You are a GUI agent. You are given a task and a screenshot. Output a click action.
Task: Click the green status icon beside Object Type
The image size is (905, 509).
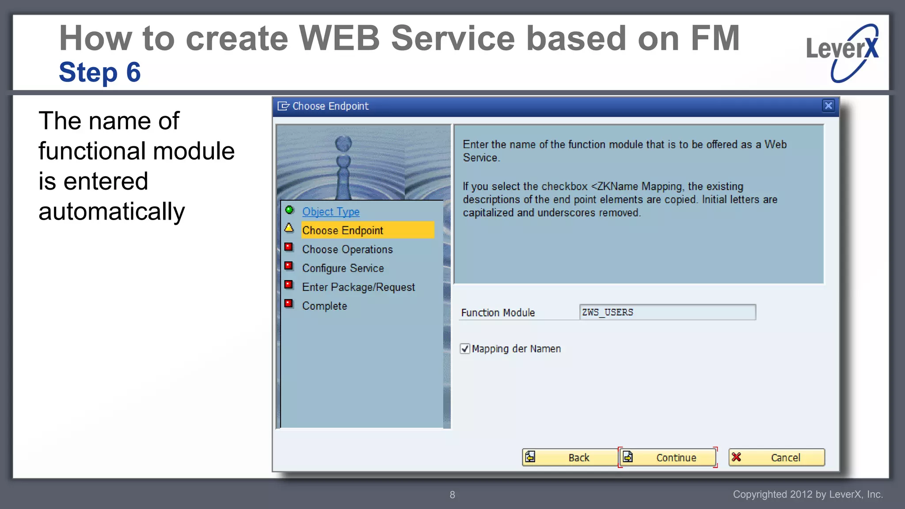[289, 209]
